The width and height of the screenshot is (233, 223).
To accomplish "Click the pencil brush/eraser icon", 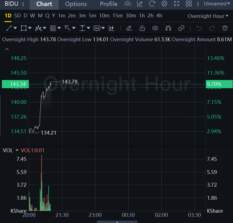I will coord(129,28).
